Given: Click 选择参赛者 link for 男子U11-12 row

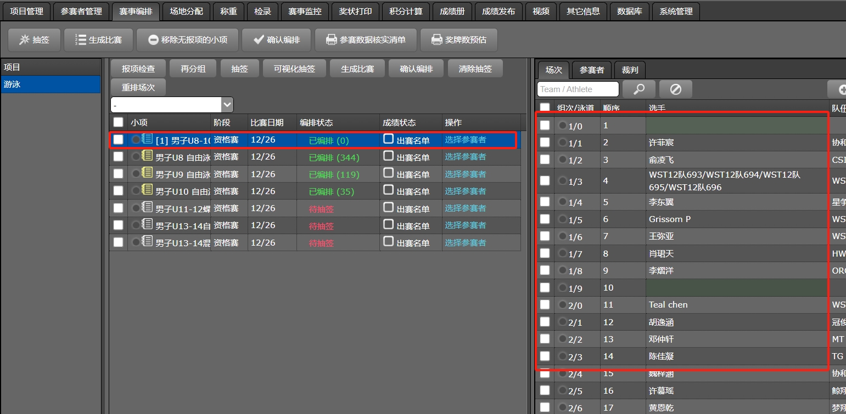Looking at the screenshot, I should (465, 208).
